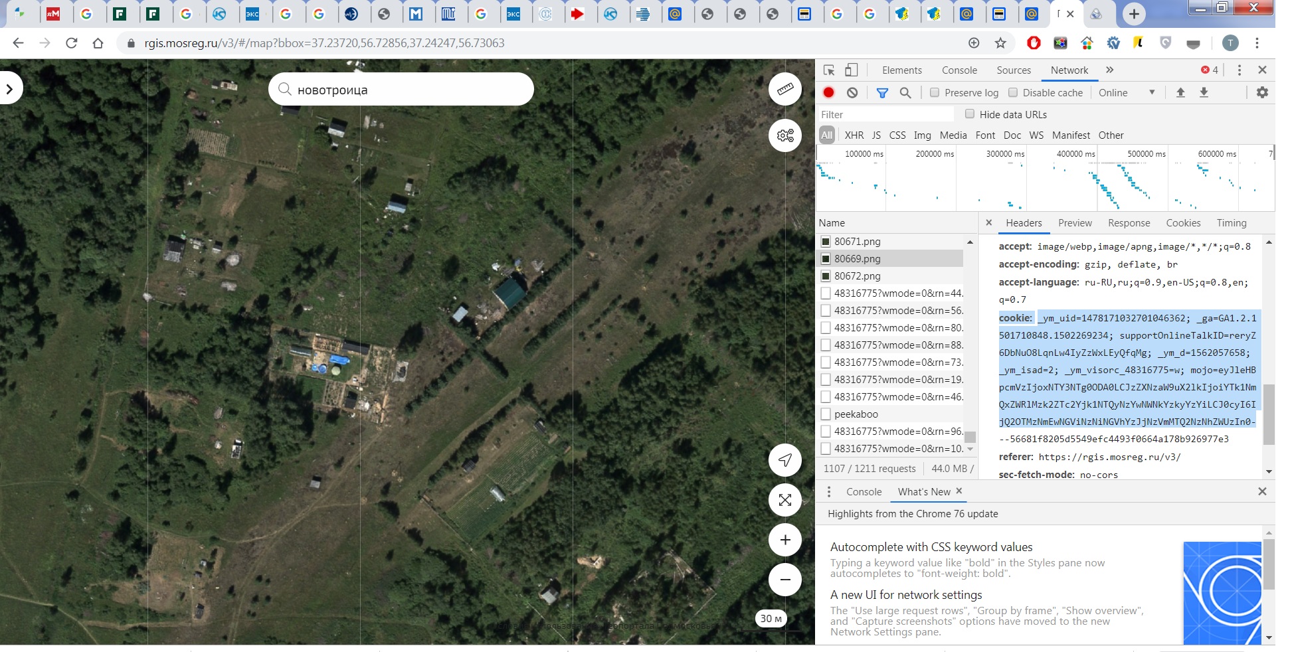Toggle fullscreen map view button
The height and width of the screenshot is (652, 1290).
(x=784, y=500)
